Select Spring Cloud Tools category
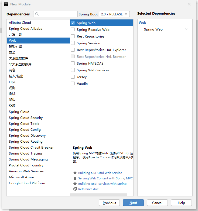The image size is (198, 211). (x=38, y=123)
